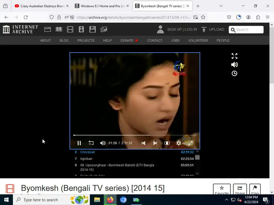Open the Software floppy disk icon

point(92,29)
